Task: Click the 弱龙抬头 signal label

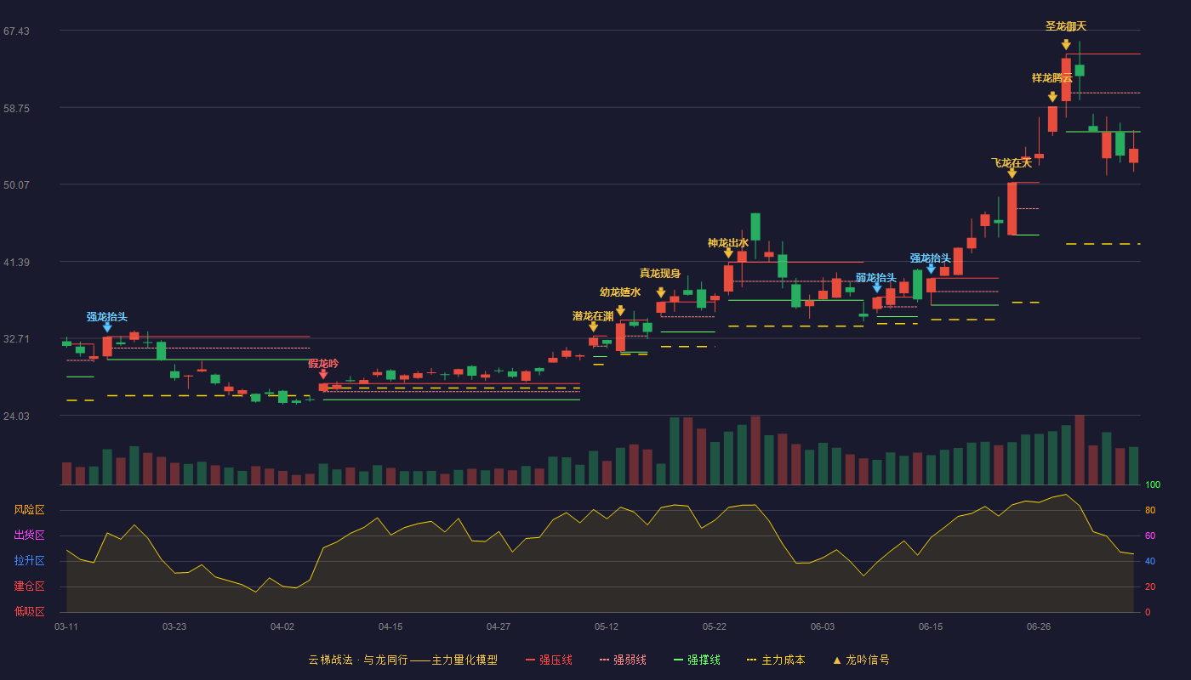Action: coord(876,278)
